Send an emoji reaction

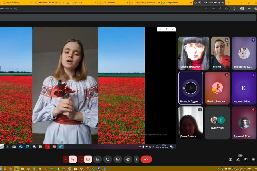click(108, 159)
